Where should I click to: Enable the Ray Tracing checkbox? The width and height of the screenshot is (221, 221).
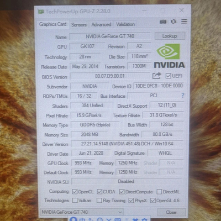coord(99,200)
